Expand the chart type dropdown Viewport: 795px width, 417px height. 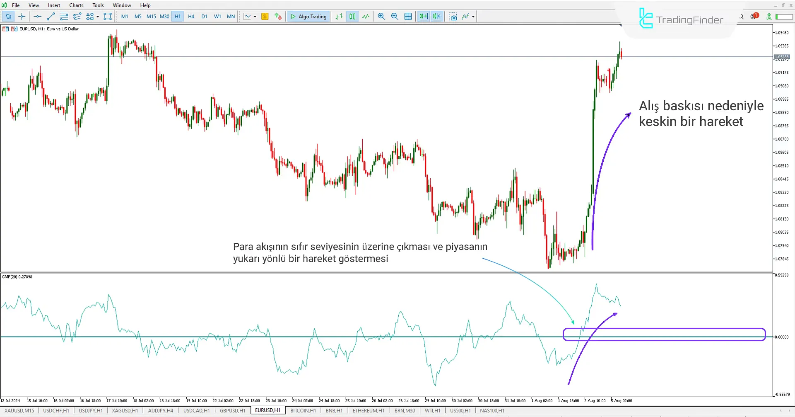tap(255, 16)
